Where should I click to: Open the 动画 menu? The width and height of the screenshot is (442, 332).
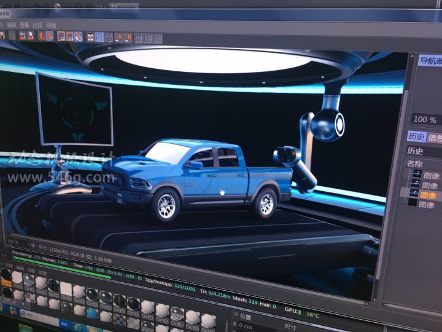pos(51,25)
